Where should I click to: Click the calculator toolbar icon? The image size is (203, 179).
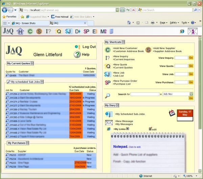coord(111,31)
